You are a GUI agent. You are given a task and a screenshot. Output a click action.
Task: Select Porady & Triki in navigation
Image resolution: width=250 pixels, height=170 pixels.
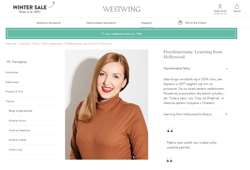click(14, 92)
